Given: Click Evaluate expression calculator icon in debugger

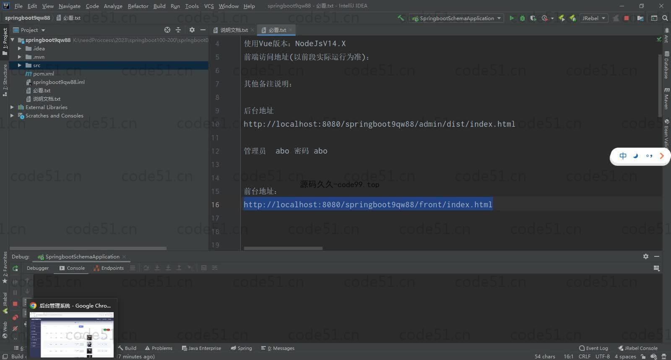Looking at the screenshot, I should [204, 268].
